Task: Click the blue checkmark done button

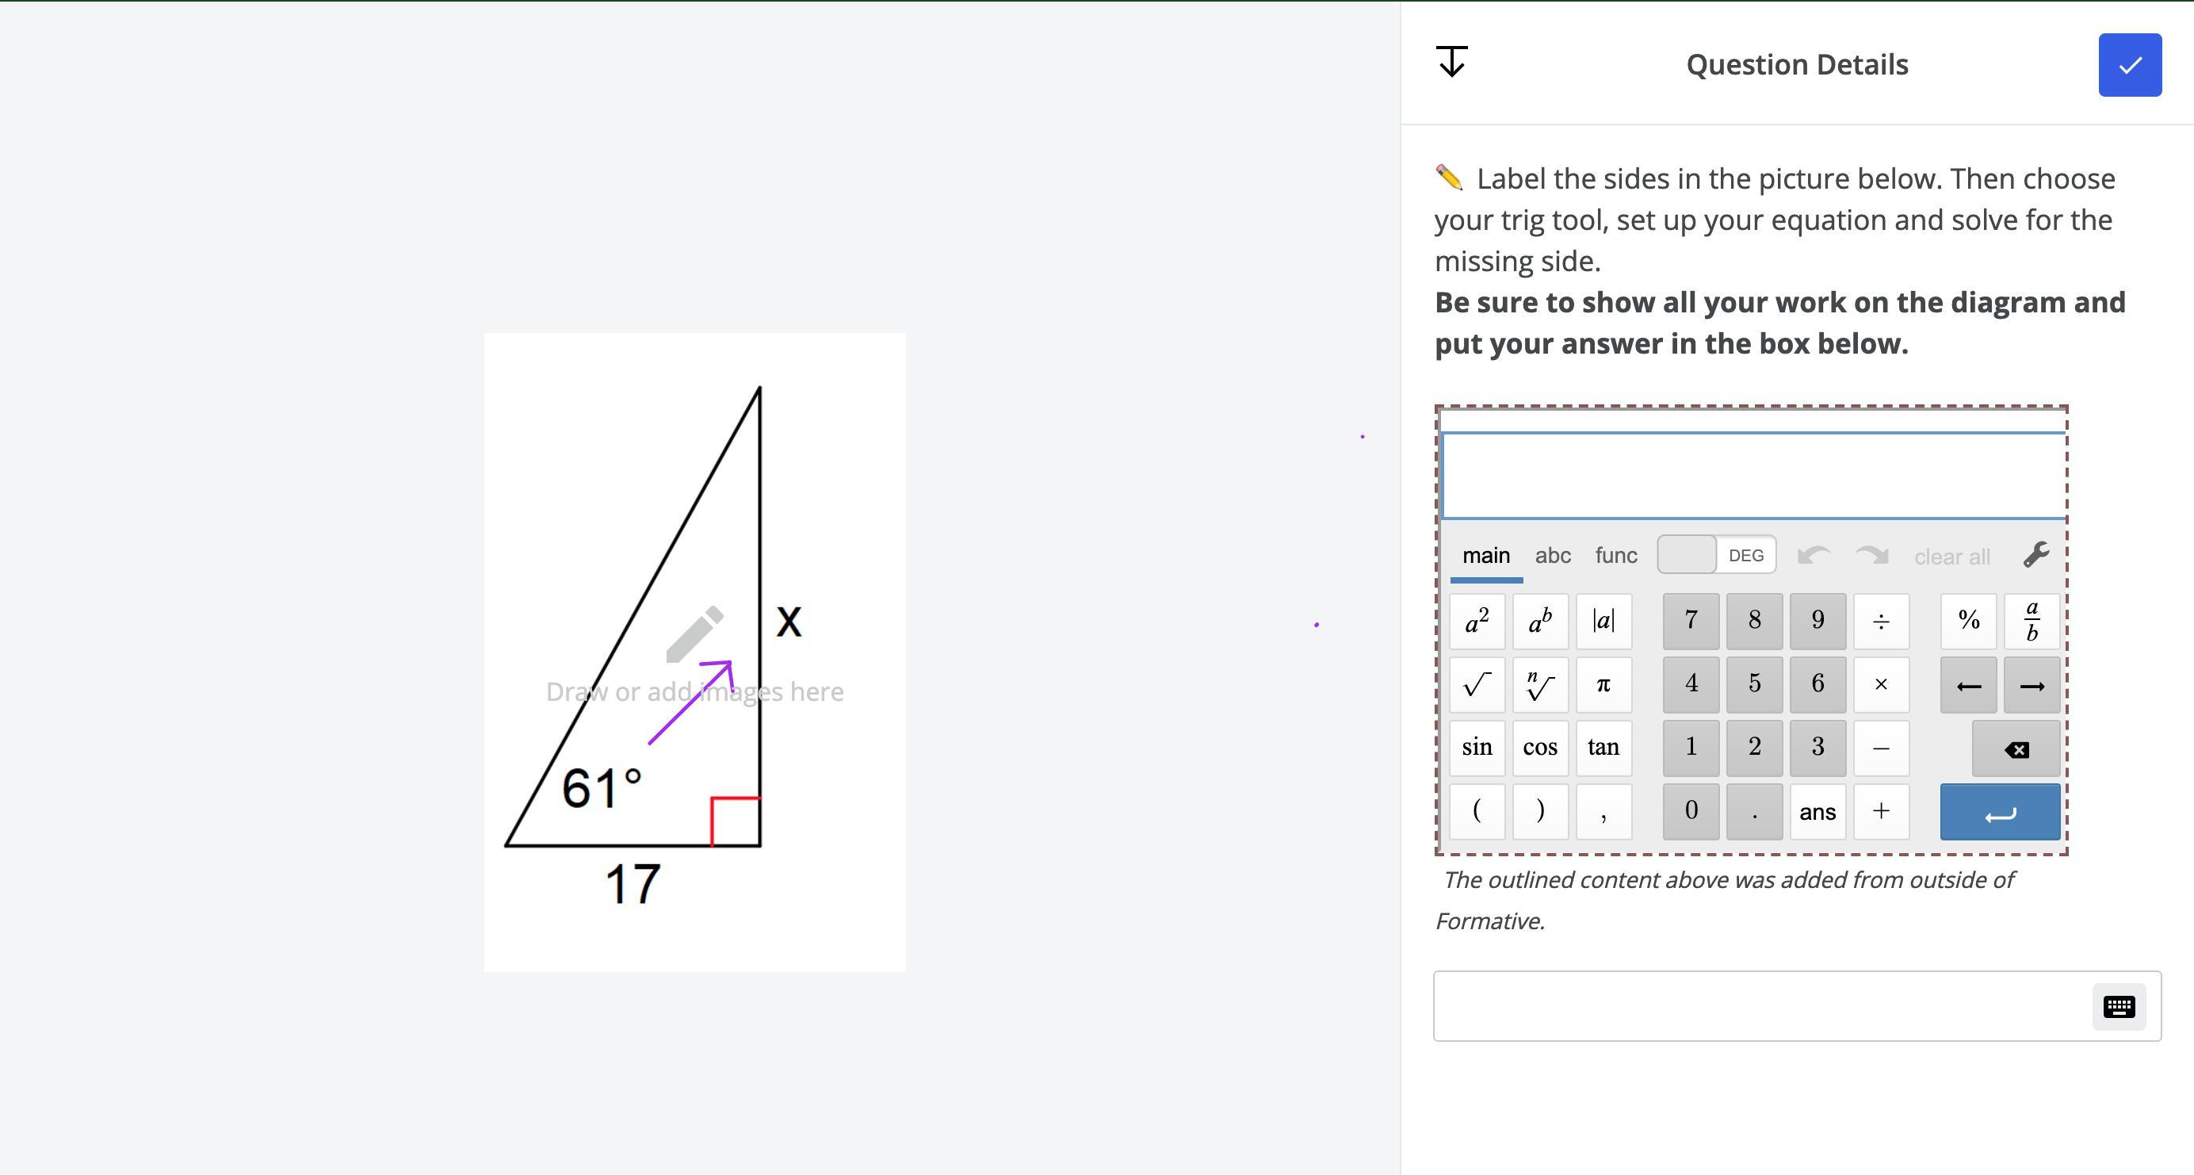Action: [x=2129, y=65]
